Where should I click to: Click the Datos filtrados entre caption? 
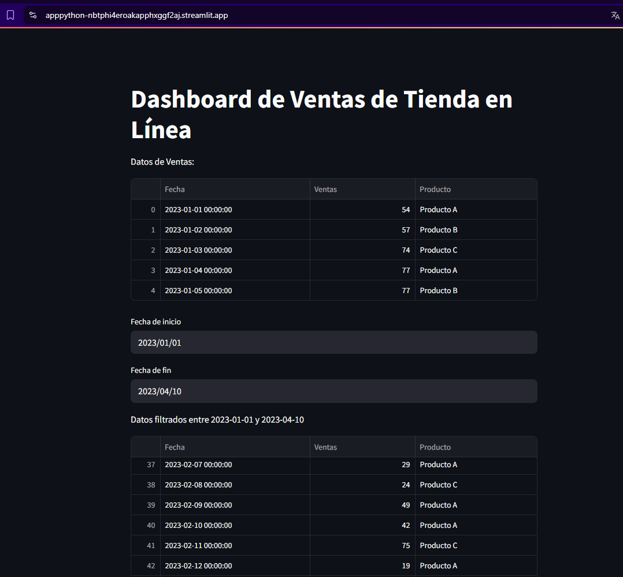pyautogui.click(x=217, y=420)
